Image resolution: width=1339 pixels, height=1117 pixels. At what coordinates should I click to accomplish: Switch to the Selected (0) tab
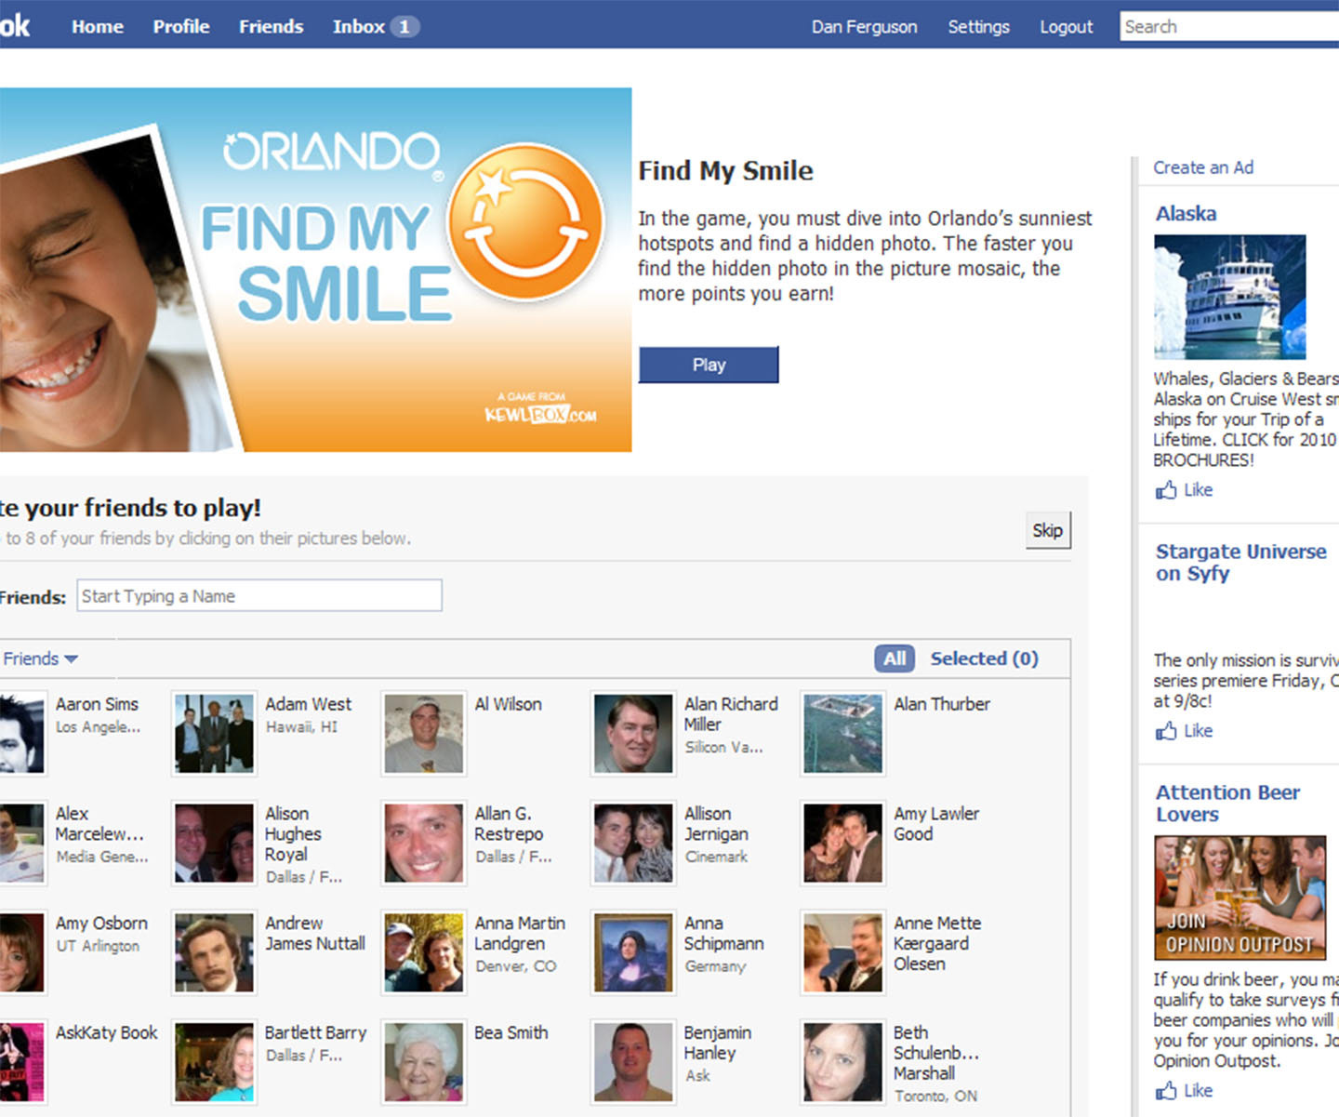point(985,658)
